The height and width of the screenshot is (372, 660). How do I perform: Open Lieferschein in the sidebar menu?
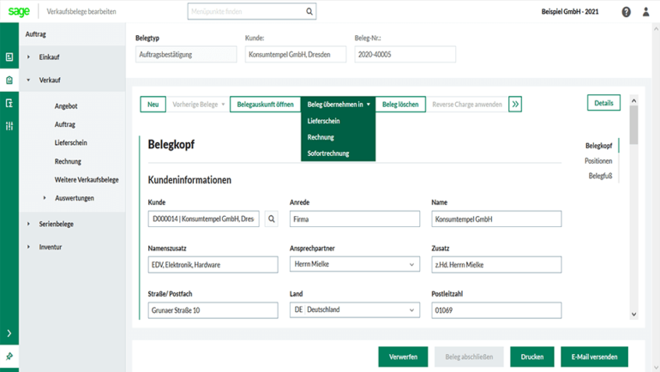(x=70, y=142)
